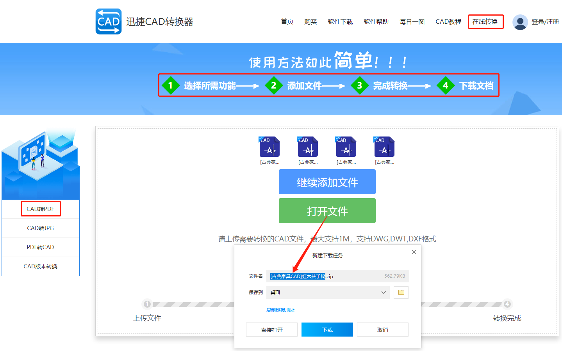
Task: Click the 继续添加文件 button
Action: click(327, 182)
